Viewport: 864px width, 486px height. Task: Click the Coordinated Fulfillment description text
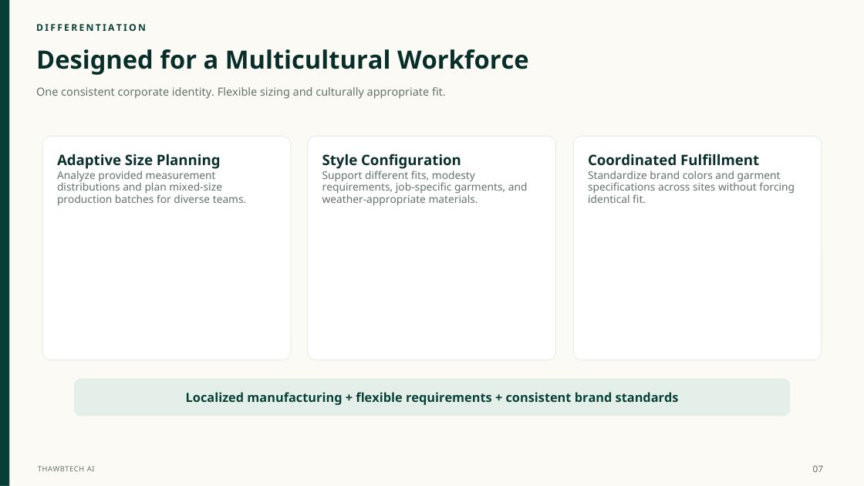pos(691,187)
